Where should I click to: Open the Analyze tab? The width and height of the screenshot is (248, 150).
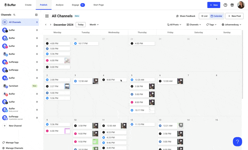[60, 5]
